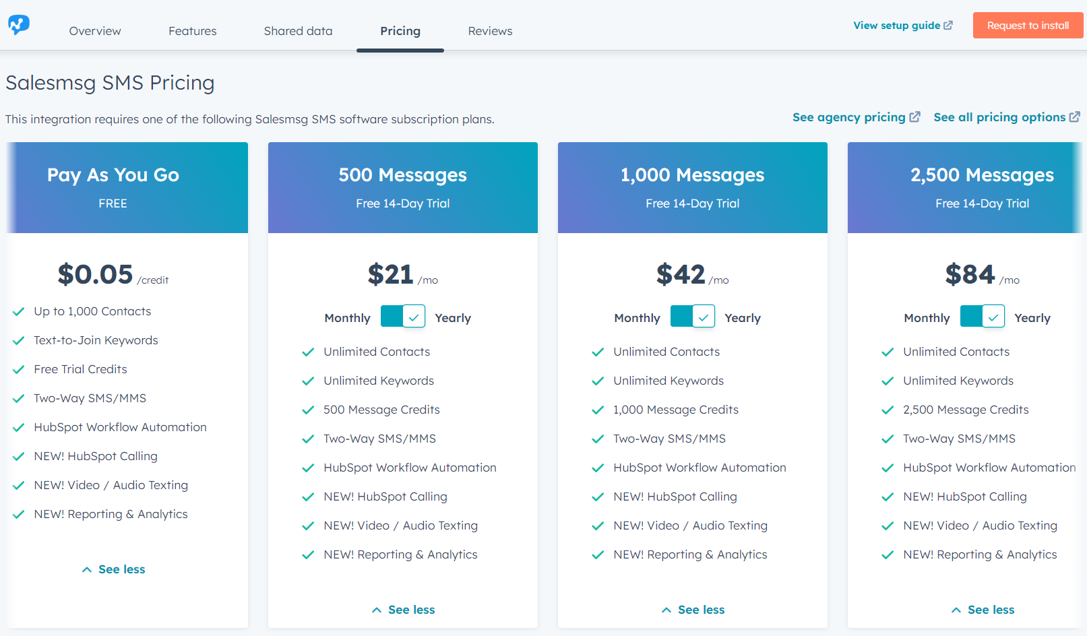1087x636 pixels.
Task: Click checkmark beside 2,500 Message Credits
Action: point(888,410)
